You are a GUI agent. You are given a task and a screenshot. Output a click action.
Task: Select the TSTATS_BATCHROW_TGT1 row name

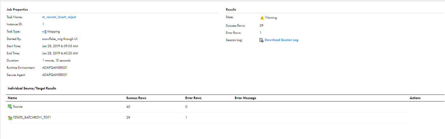pyautogui.click(x=32, y=117)
